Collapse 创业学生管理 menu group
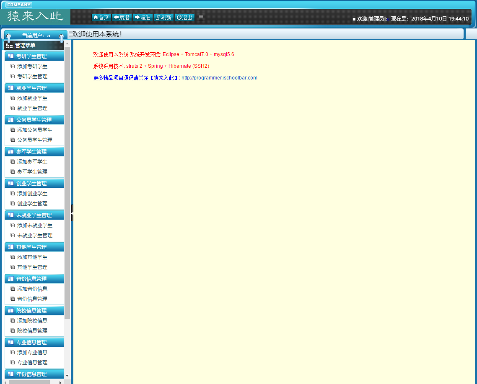 [x=34, y=183]
